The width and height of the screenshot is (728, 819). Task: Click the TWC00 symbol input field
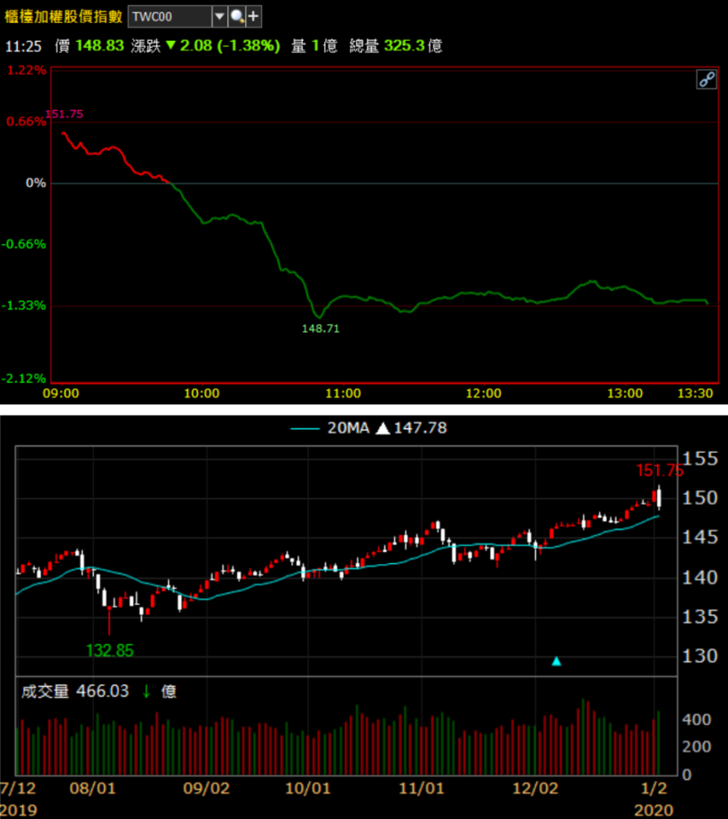pyautogui.click(x=170, y=17)
